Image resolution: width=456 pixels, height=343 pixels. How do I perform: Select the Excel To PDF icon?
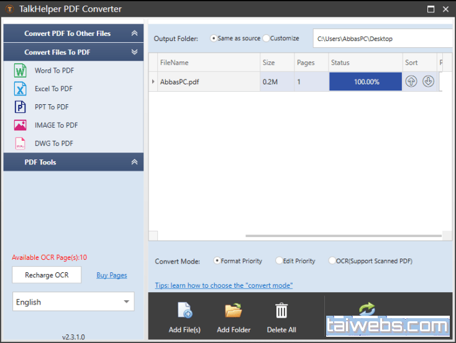click(x=21, y=89)
